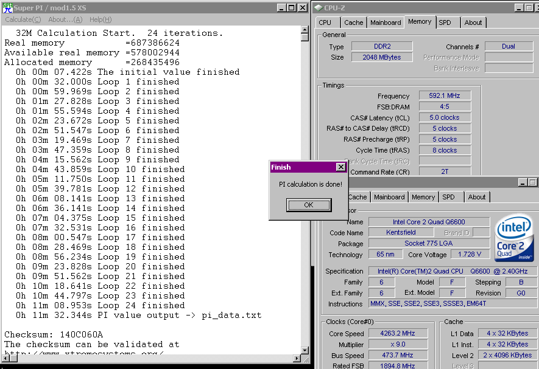Open the About menu in Super PI
This screenshot has height=369, width=539.
point(65,19)
